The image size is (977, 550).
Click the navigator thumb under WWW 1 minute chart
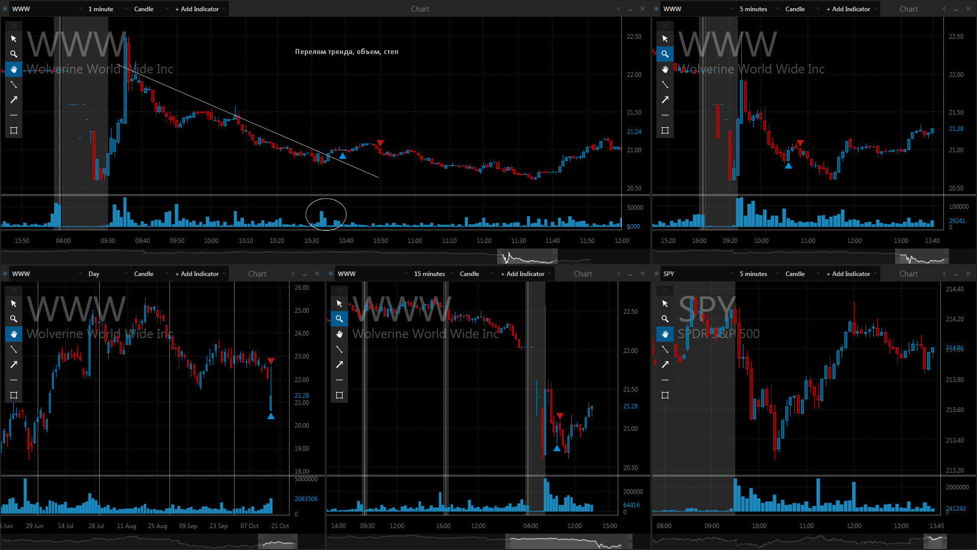(x=527, y=257)
